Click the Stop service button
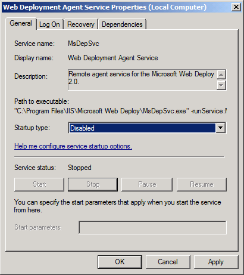This screenshot has height=275, width=244. tap(93, 184)
